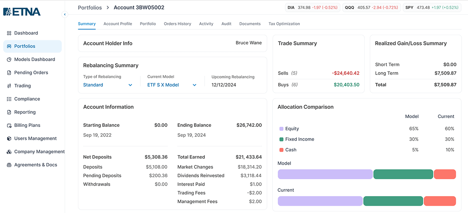Click the Upcoming Rebalancing date 12/12/2024
The image size is (468, 213).
[x=224, y=85]
